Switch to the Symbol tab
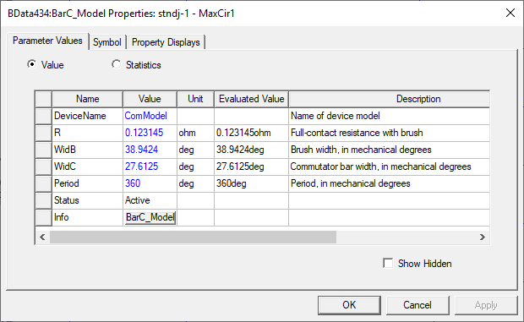 click(107, 42)
